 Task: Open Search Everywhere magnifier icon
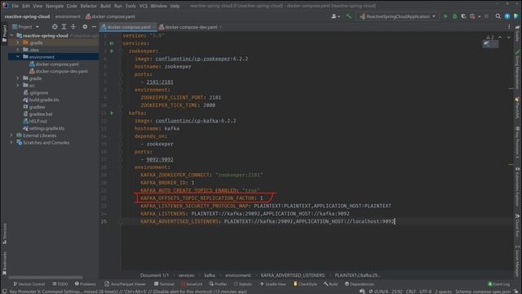tap(498, 16)
